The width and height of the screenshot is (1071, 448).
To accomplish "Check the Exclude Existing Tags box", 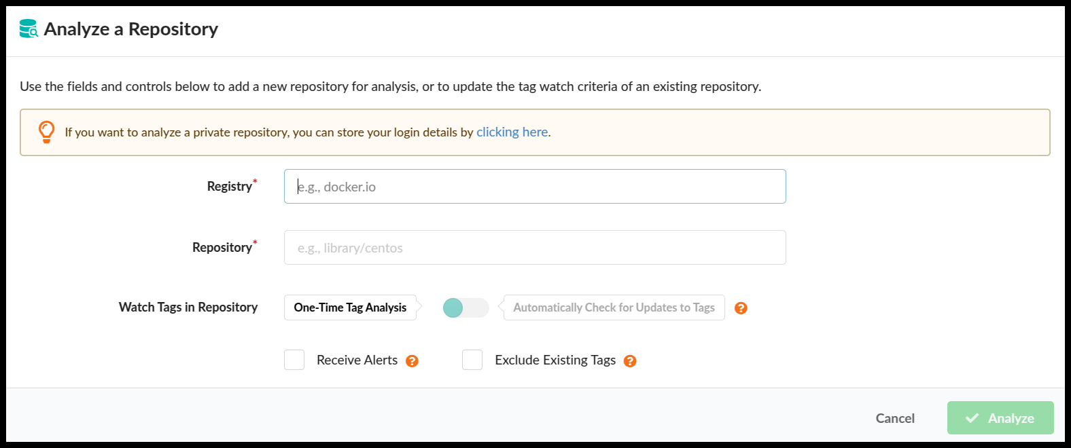I will click(472, 360).
